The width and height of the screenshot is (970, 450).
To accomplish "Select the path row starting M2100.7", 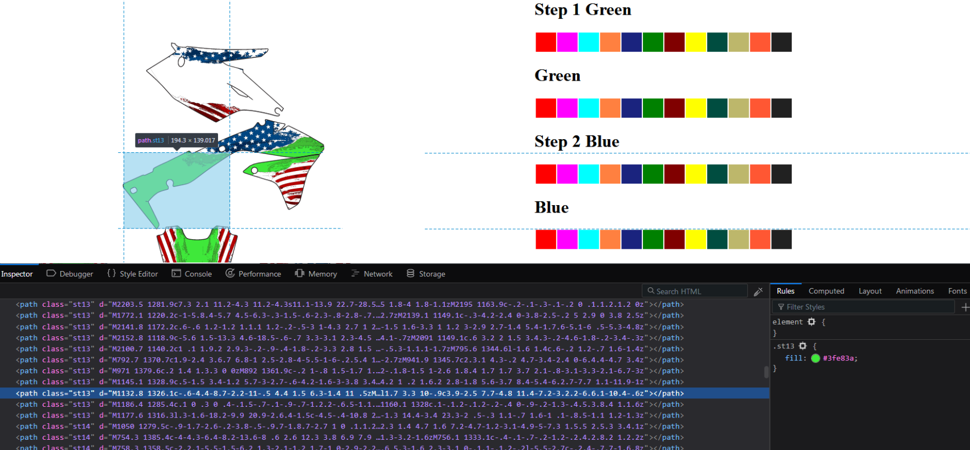I will click(384, 349).
